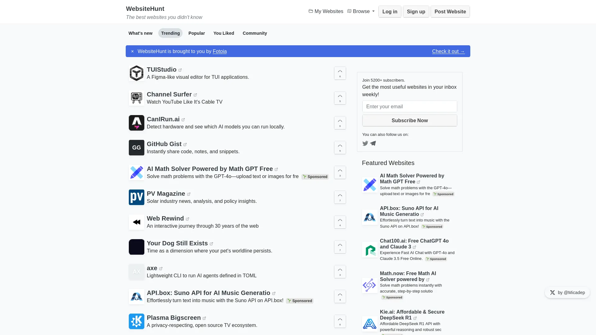This screenshot has height=335, width=596.
Task: Open the Community tab
Action: (x=255, y=33)
